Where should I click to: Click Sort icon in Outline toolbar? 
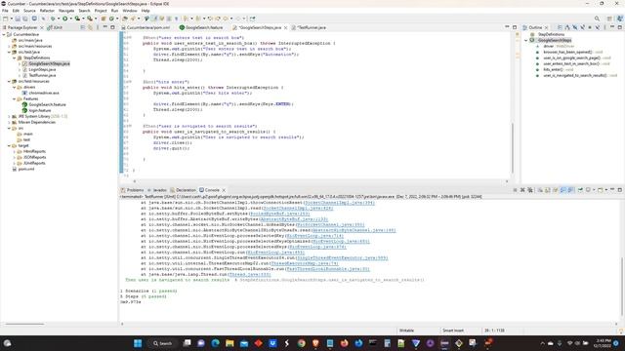567,27
